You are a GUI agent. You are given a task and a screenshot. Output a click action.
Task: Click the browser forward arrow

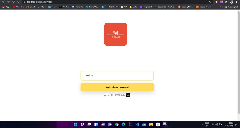(x=8, y=2)
